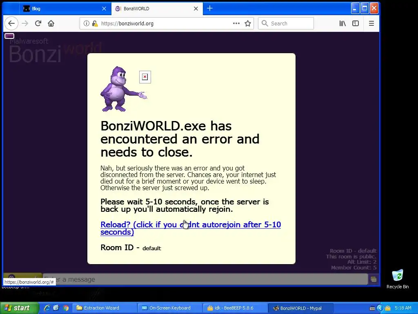Viewport: 418px width, 314px height.
Task: Bookmark this page with the star icon
Action: (248, 23)
